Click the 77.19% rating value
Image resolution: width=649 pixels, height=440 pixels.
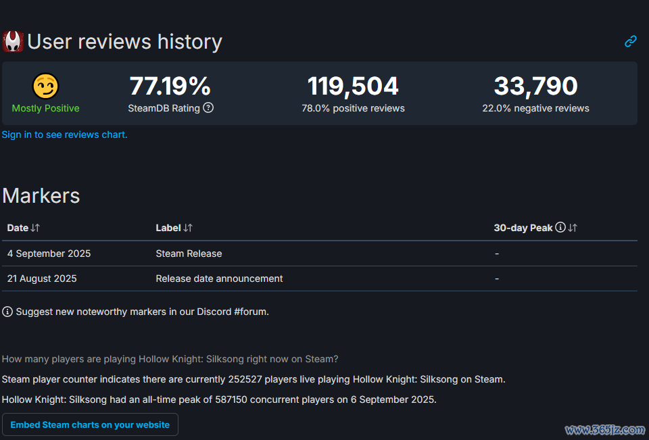point(170,86)
